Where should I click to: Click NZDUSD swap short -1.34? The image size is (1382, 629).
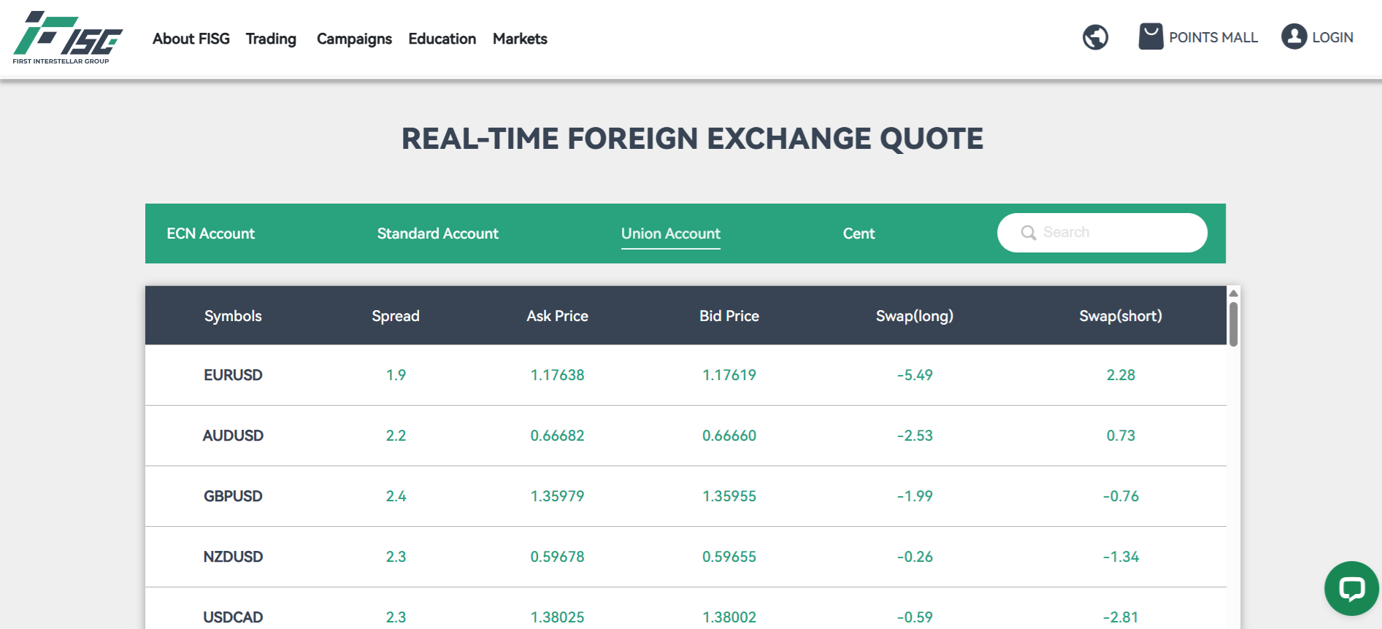pyautogui.click(x=1121, y=557)
